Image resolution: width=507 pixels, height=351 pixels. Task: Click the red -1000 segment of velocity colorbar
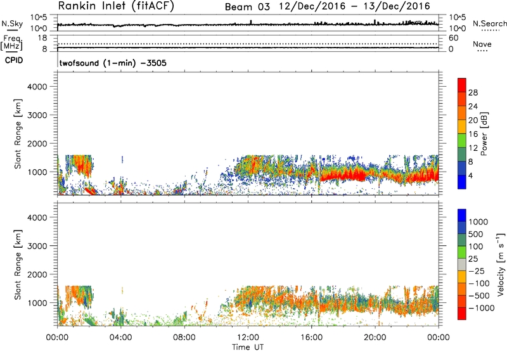click(462, 314)
